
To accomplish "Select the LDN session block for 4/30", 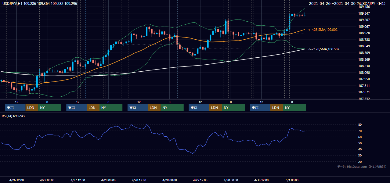I will [276, 108].
